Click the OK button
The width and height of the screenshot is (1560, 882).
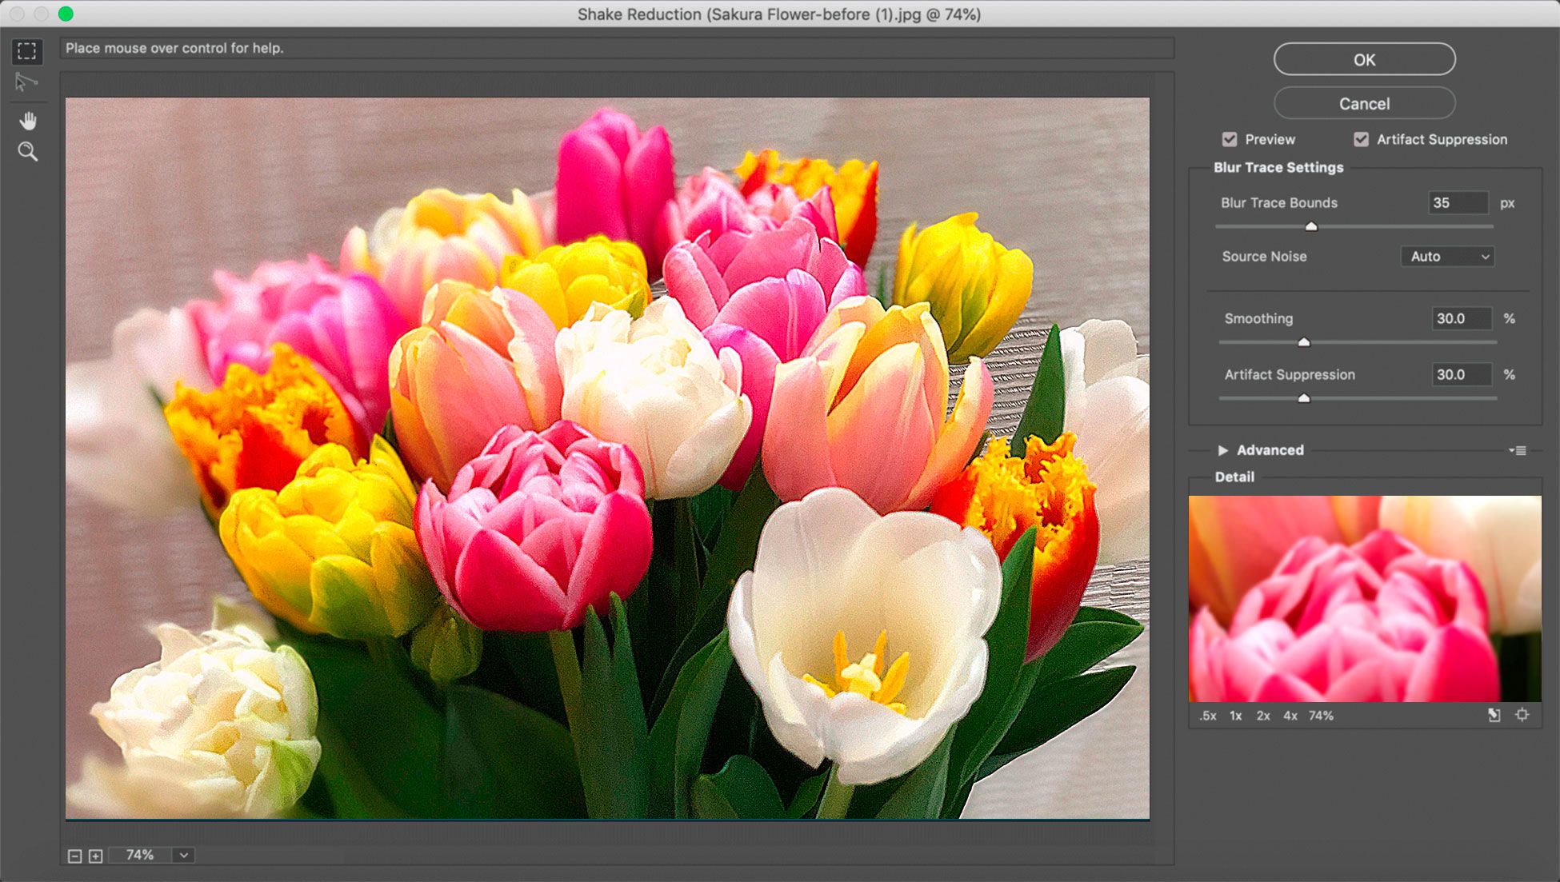click(1364, 59)
